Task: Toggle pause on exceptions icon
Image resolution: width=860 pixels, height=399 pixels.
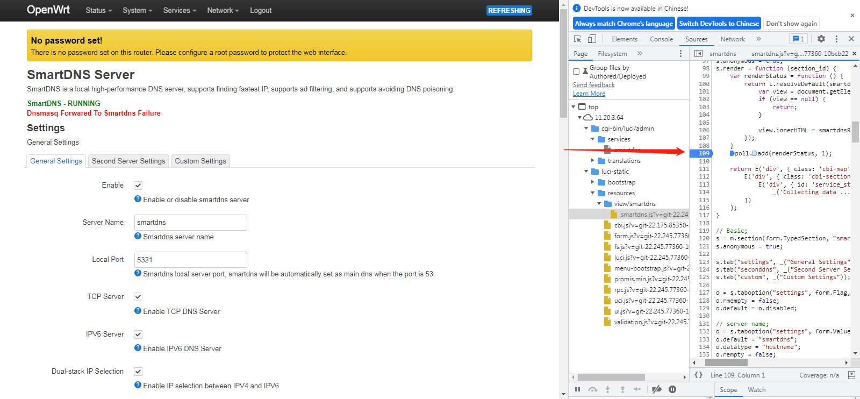Action: [672, 389]
